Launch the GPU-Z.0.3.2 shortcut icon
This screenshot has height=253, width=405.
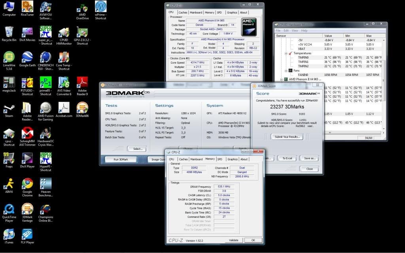[82, 36]
